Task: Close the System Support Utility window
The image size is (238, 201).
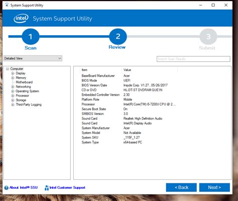Action: (226, 5)
